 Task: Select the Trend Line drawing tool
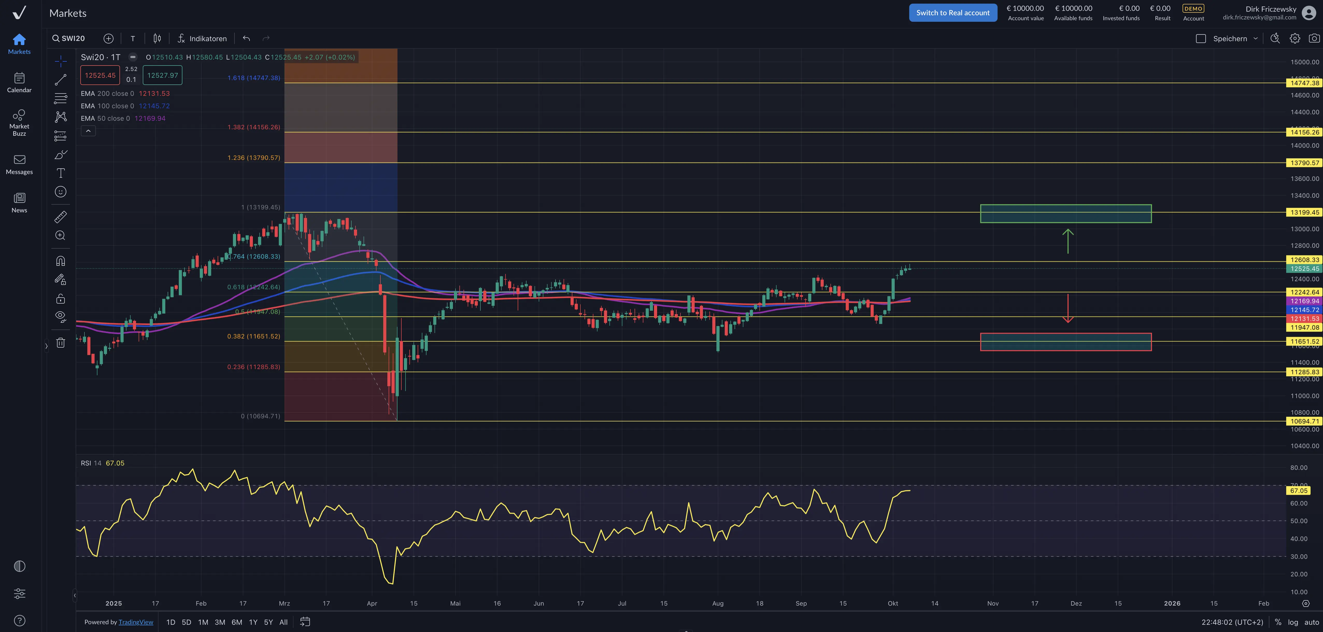tap(60, 79)
